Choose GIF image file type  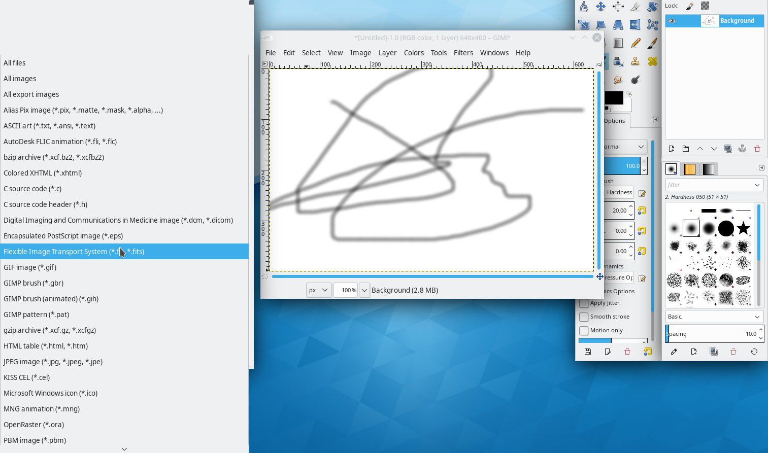[x=124, y=267]
